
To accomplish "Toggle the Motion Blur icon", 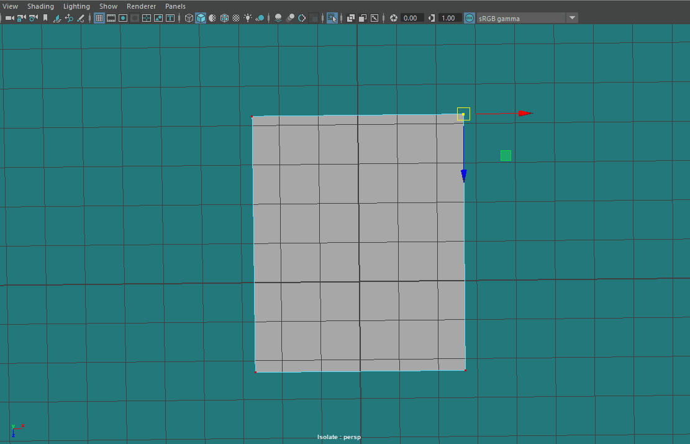I will tap(290, 18).
